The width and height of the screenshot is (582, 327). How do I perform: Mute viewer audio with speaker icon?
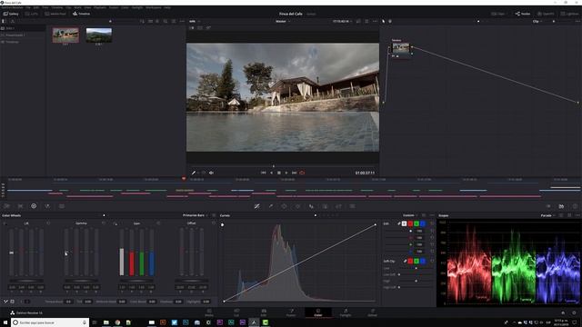coord(211,173)
